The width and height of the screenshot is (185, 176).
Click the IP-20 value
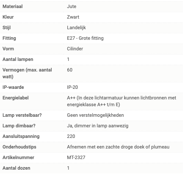[72, 87]
